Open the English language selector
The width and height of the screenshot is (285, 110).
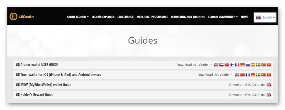tap(265, 17)
